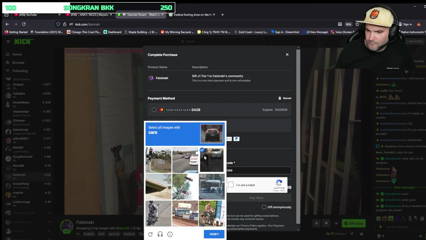Select captcha tile showing highway with white van
Screen dimensions: 426x240
[x=185, y=160]
